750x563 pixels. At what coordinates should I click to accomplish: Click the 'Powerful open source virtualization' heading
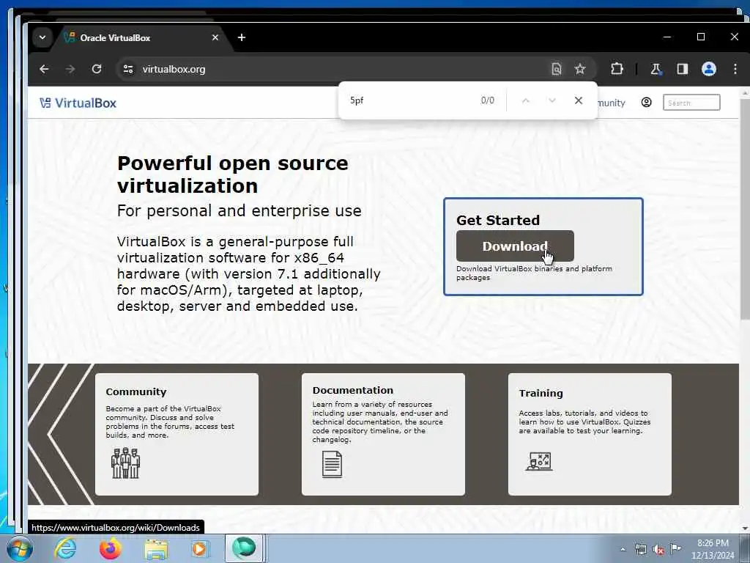click(232, 174)
